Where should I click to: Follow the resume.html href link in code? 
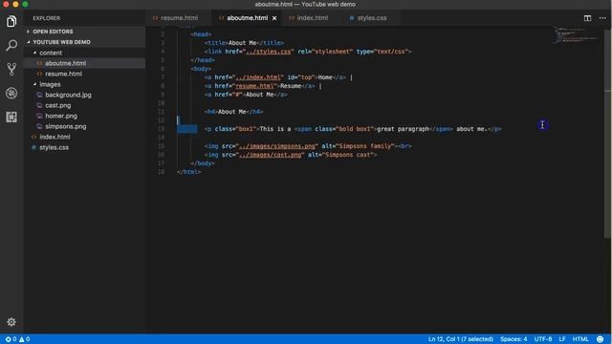(x=254, y=86)
